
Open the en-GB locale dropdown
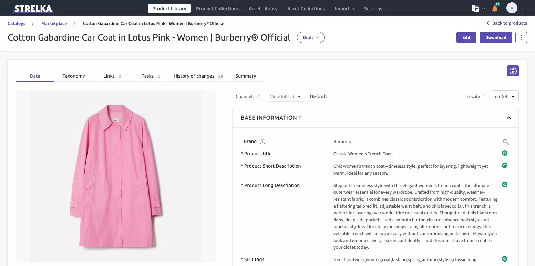tap(505, 96)
